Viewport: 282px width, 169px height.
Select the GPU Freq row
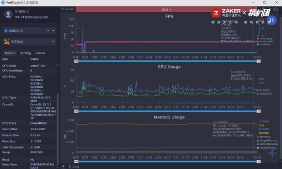(29, 123)
